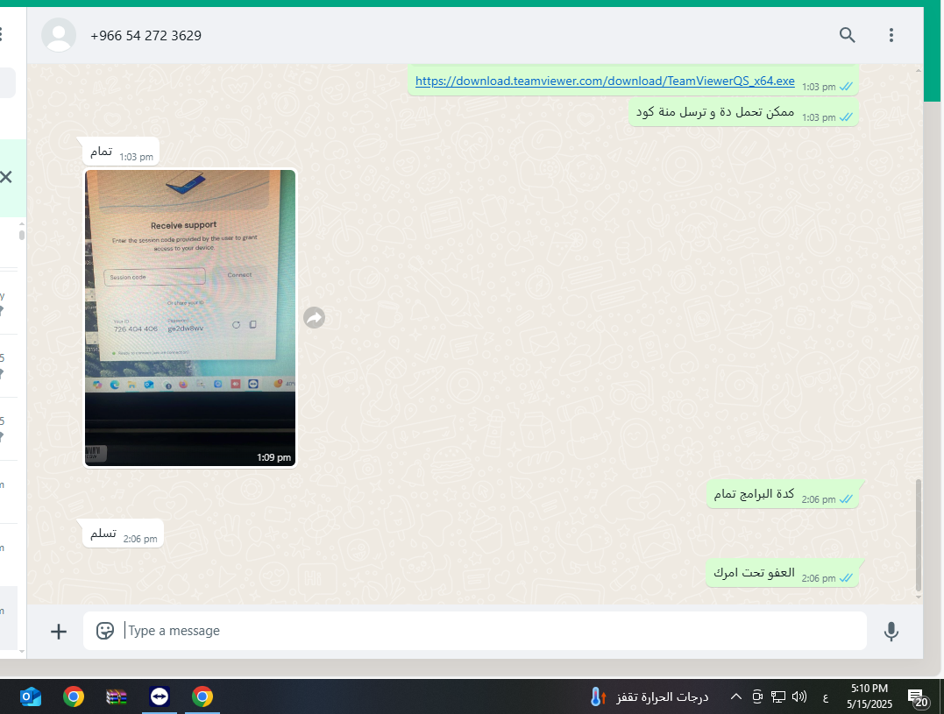Open the contact profile avatar
Viewport: 944px width, 714px height.
[x=59, y=35]
